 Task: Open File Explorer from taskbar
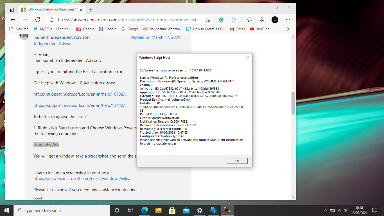coord(158,210)
